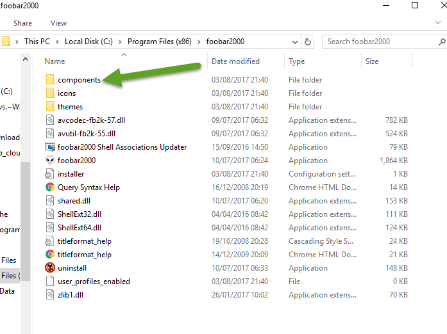
Task: Open the components folder icon
Action: [51, 80]
